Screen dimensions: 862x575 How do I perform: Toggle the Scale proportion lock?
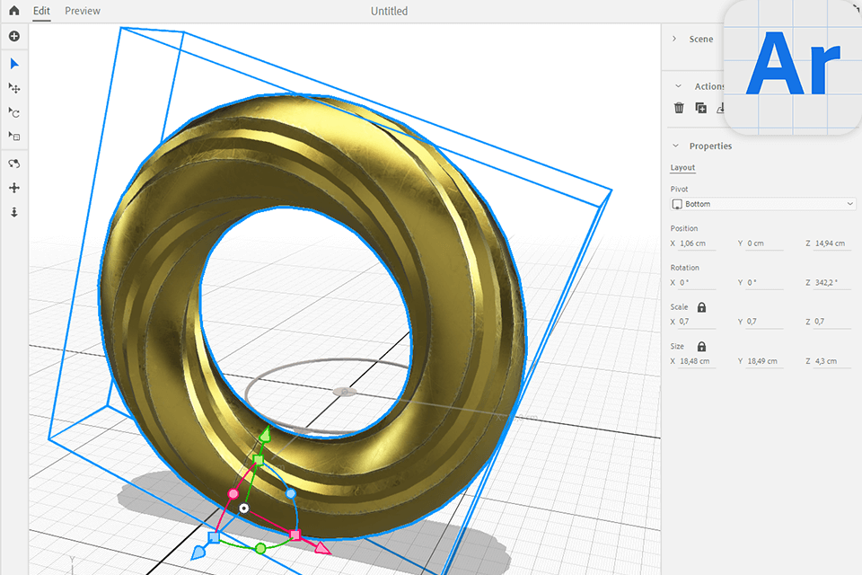(701, 307)
